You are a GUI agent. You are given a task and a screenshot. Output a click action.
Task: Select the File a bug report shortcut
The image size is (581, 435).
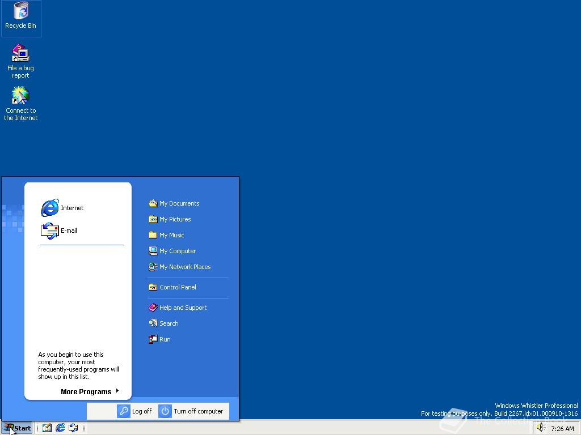(x=21, y=61)
